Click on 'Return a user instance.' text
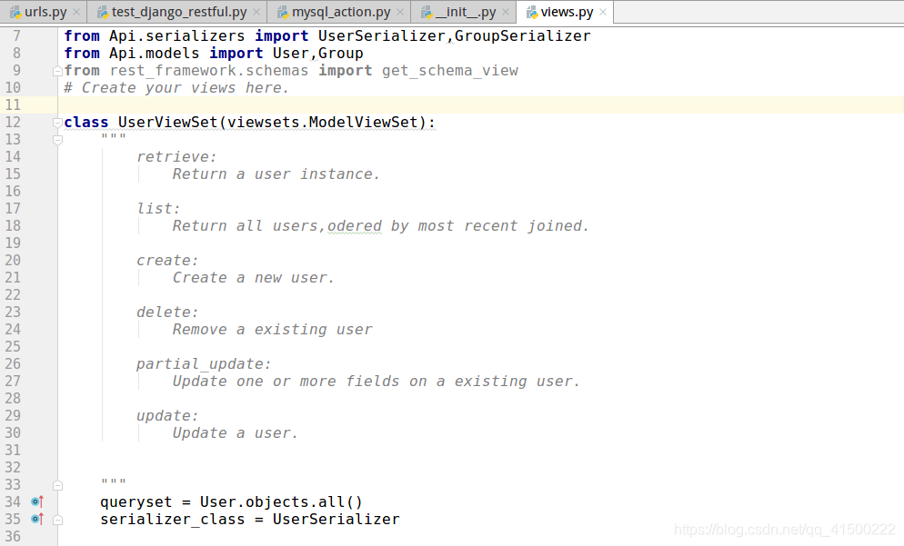Viewport: 904px width, 546px height. coord(276,174)
